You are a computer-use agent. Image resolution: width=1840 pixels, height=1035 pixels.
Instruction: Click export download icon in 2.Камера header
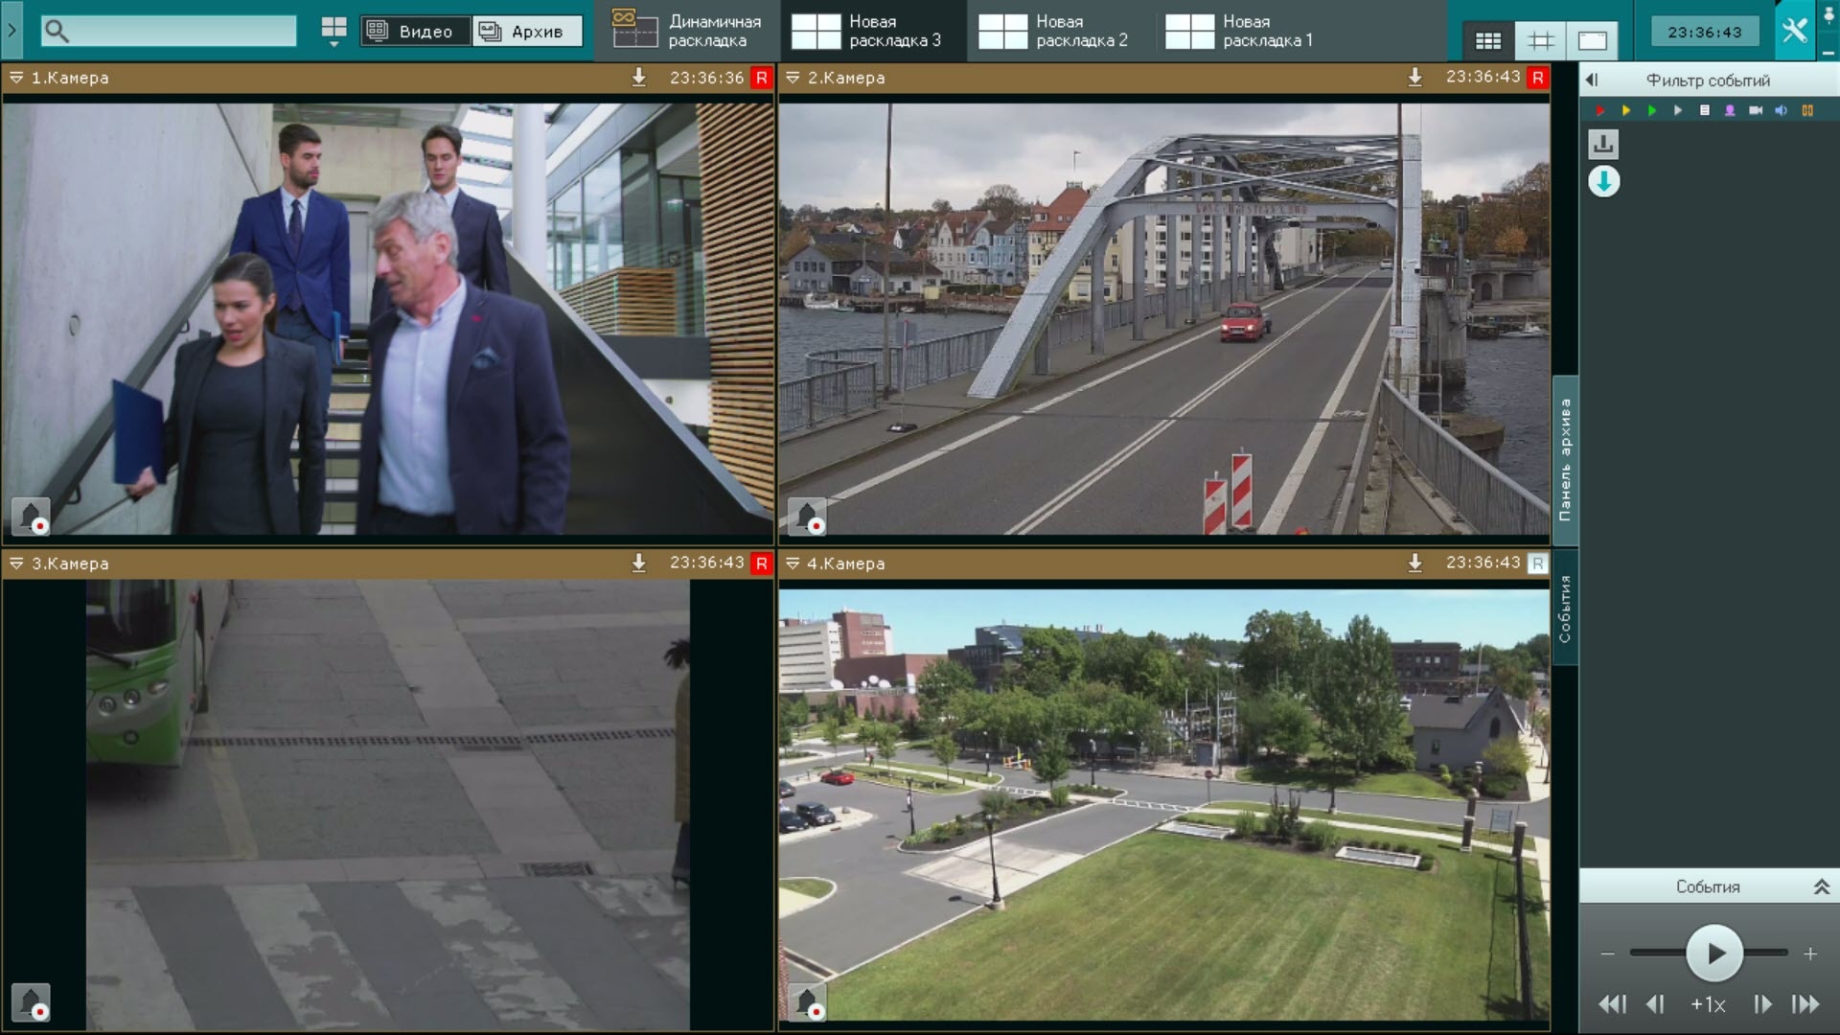[1414, 78]
